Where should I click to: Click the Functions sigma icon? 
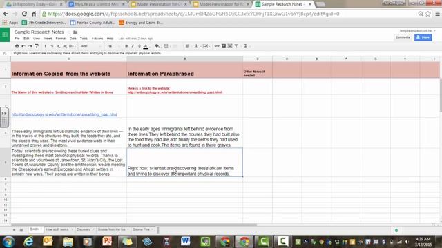pyautogui.click(x=246, y=46)
